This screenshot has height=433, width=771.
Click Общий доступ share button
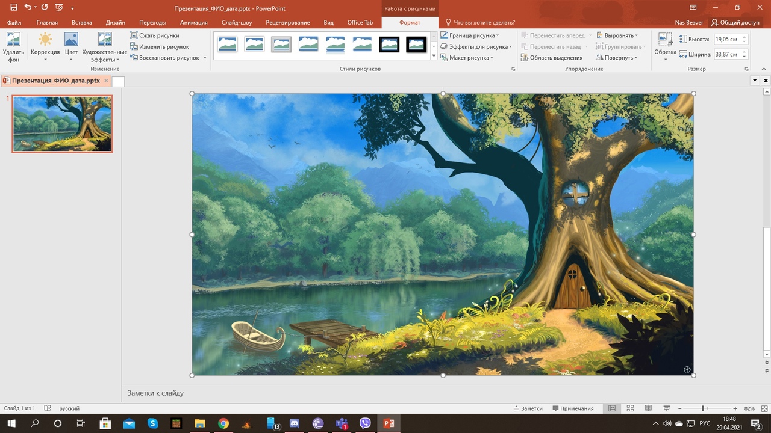click(735, 23)
